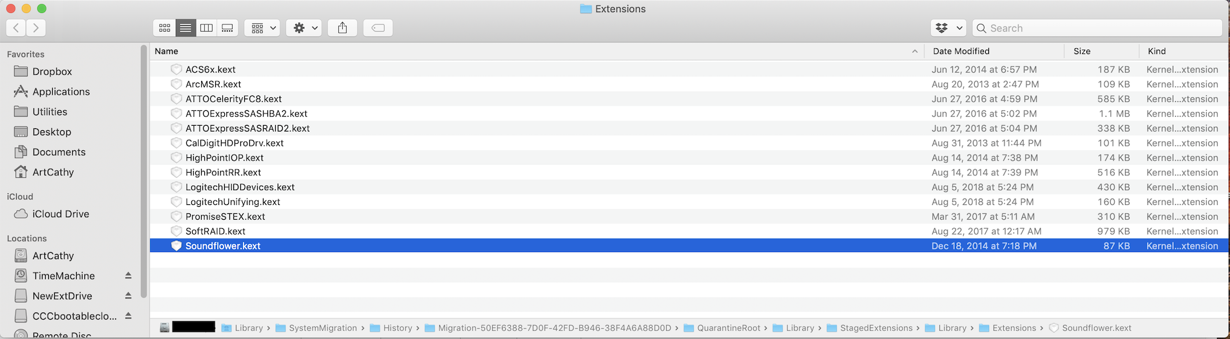Open the Action gear menu

click(304, 28)
